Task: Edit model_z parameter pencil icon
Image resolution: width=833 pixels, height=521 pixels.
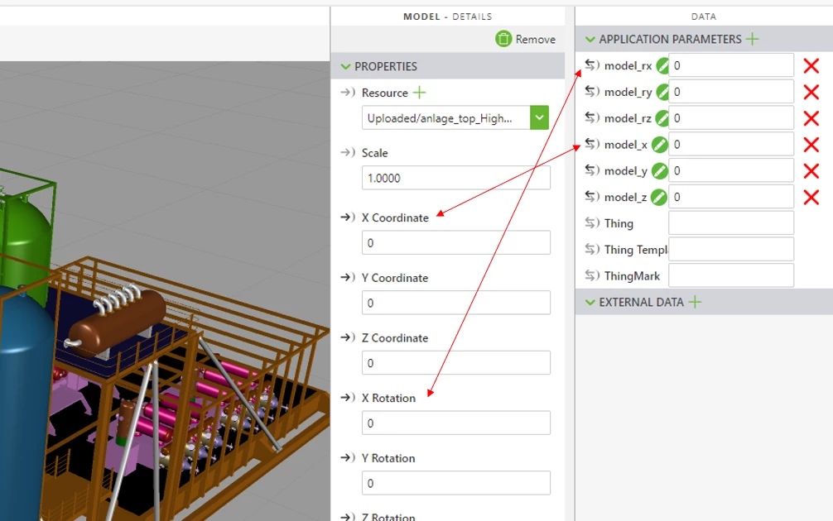Action: (659, 197)
